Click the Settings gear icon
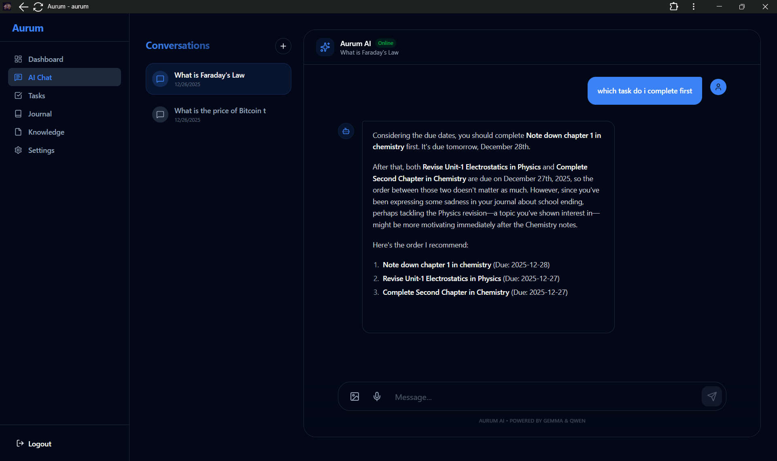The width and height of the screenshot is (777, 461). point(18,150)
